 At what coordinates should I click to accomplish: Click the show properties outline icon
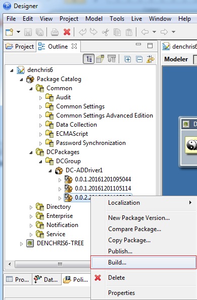(100, 59)
